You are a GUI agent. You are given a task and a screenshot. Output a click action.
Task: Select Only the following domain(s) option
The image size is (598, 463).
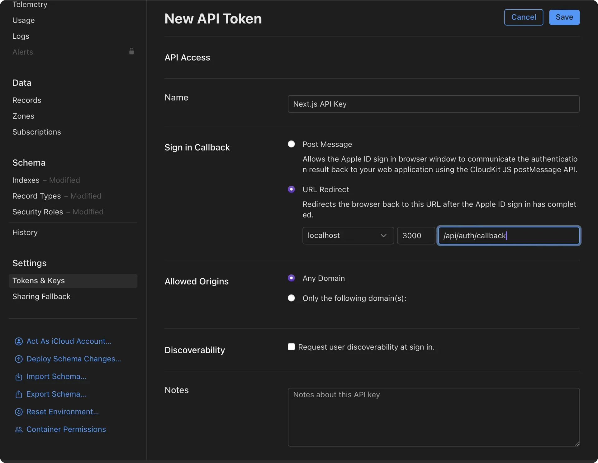pyautogui.click(x=291, y=298)
